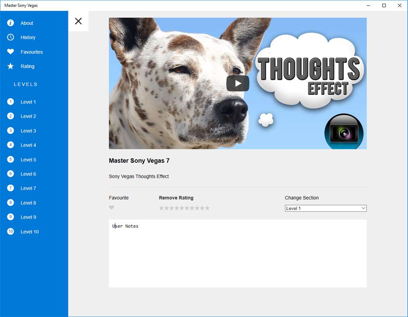The width and height of the screenshot is (408, 317).
Task: Click the Level 10 number badge
Action: click(11, 231)
